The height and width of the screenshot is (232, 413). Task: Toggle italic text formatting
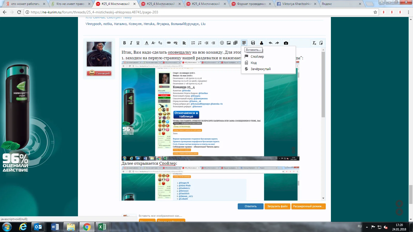pos(131,43)
